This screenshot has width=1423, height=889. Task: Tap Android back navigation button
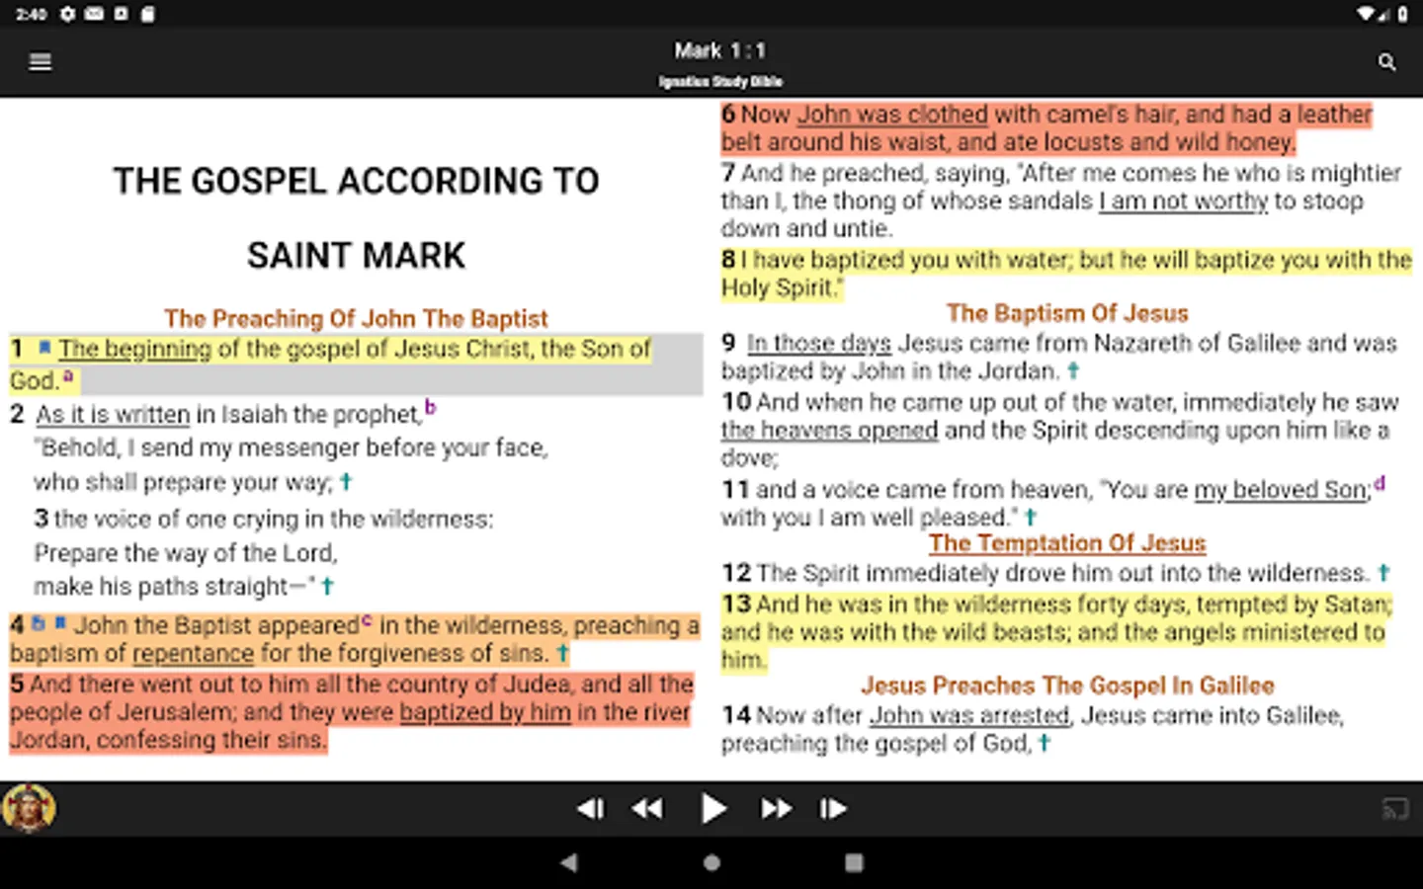pos(569,862)
